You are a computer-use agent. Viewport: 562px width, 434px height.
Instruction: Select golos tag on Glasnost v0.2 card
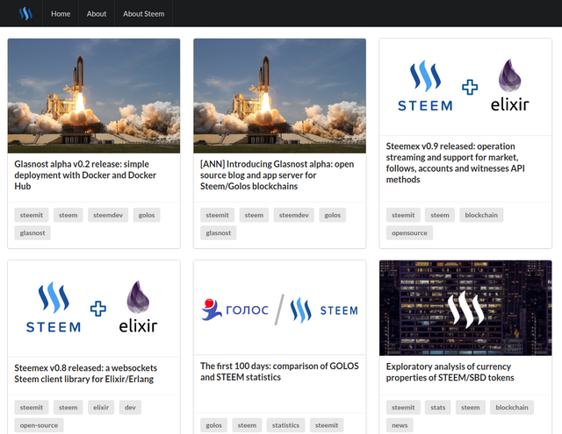click(147, 215)
